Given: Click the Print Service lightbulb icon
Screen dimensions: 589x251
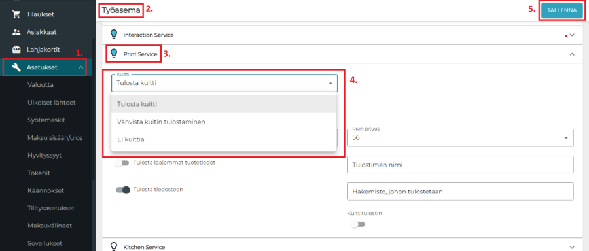Looking at the screenshot, I should (114, 54).
